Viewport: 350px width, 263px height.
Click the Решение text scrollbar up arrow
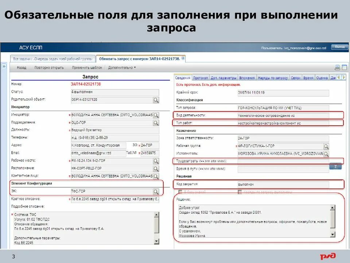[332, 207]
